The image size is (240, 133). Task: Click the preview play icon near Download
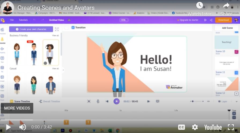click(205, 20)
